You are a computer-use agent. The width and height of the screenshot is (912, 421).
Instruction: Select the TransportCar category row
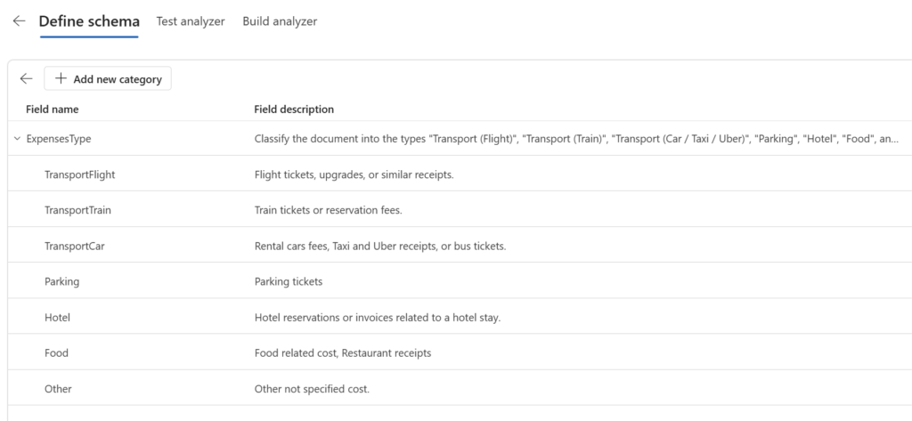(460, 246)
